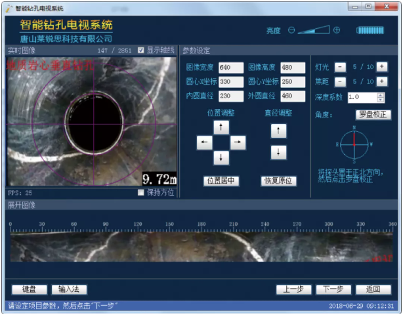Click the up arrow under 位置调整
The width and height of the screenshot is (403, 317).
pos(221,127)
